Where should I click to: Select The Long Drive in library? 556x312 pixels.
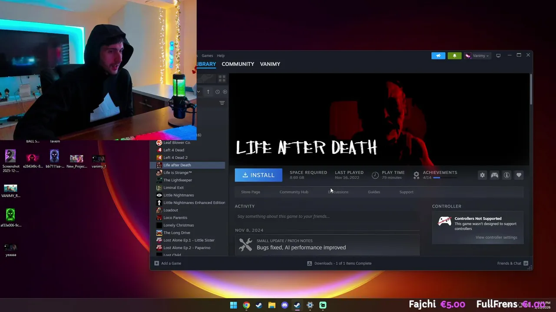pos(176,233)
